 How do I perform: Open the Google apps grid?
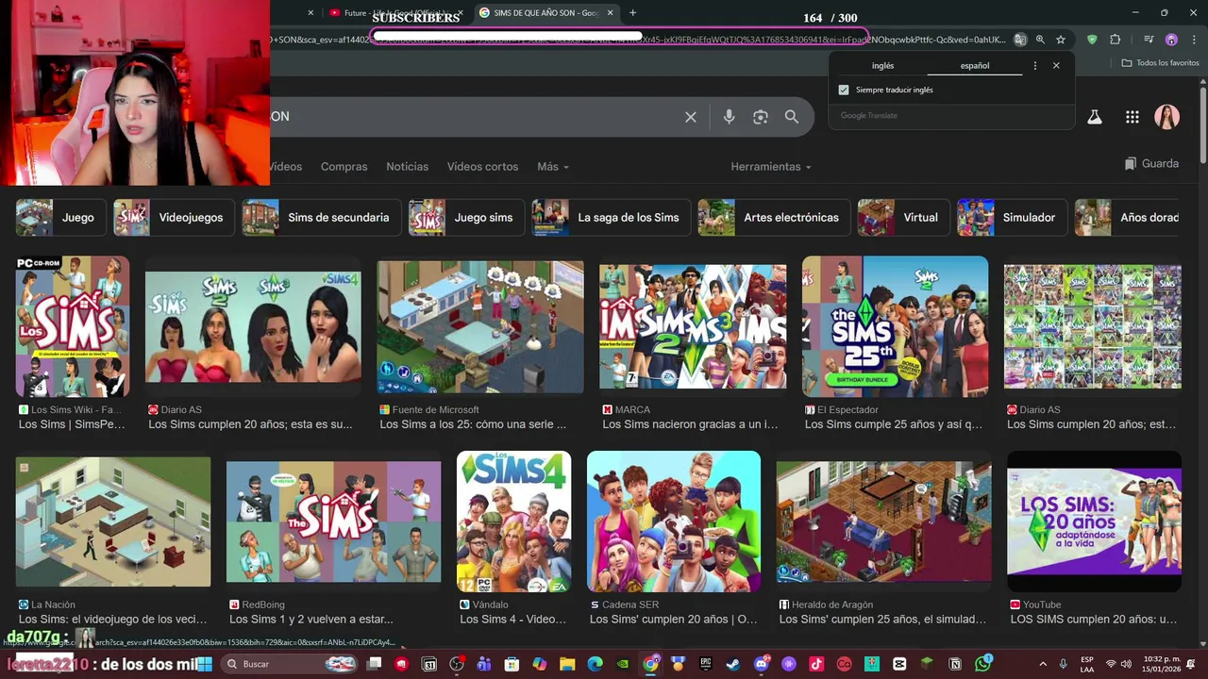pyautogui.click(x=1132, y=117)
